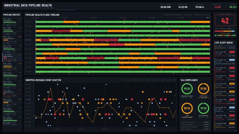Open the alert timestamped 14:07:16.739

pyautogui.click(x=225, y=117)
